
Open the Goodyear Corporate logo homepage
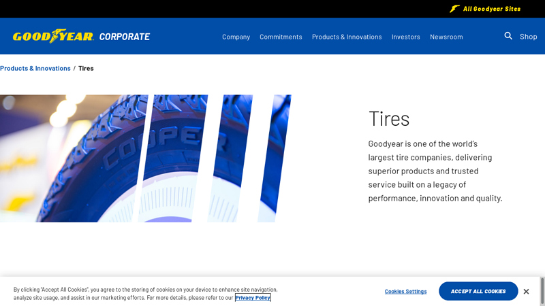pyautogui.click(x=81, y=36)
